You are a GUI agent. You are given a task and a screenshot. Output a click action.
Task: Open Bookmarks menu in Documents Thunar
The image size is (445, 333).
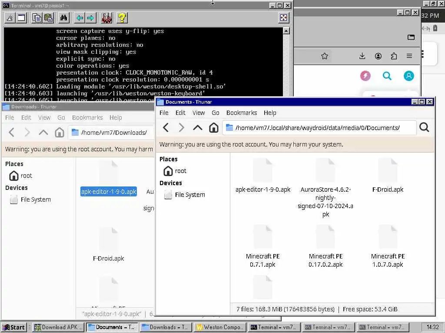click(242, 113)
